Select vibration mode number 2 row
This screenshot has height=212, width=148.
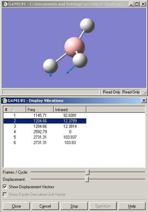45,121
